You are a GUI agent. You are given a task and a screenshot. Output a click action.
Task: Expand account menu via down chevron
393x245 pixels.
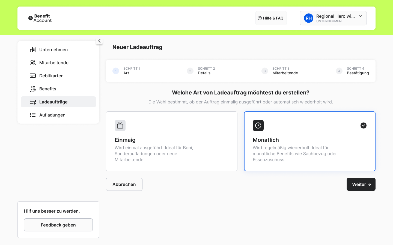click(x=360, y=16)
